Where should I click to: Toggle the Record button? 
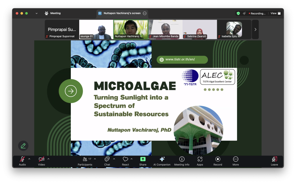pos(218,159)
